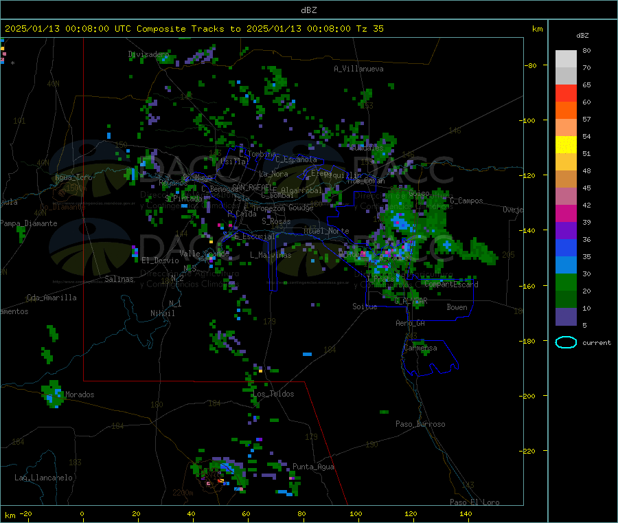The image size is (618, 523).
Task: Click the Paso_El_Loro label
Action: pyautogui.click(x=474, y=502)
